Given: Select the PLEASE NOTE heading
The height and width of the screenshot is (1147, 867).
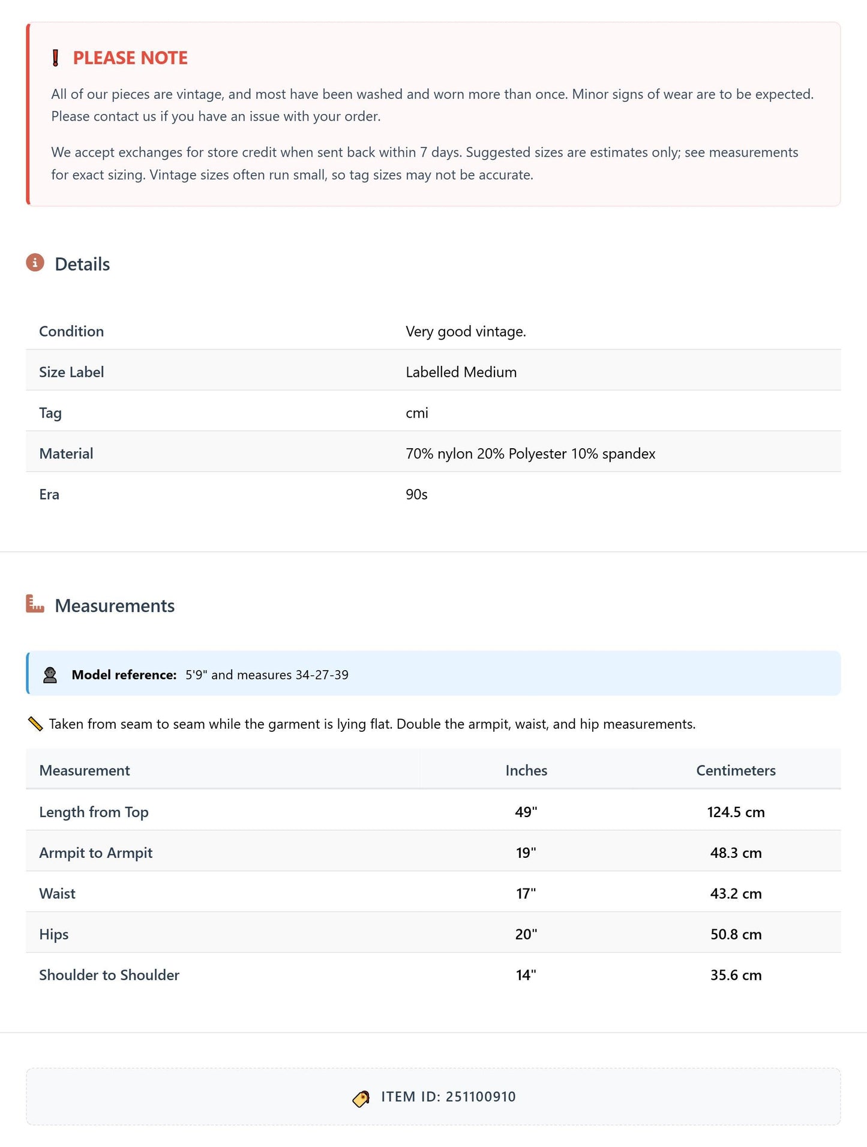Looking at the screenshot, I should pyautogui.click(x=130, y=58).
